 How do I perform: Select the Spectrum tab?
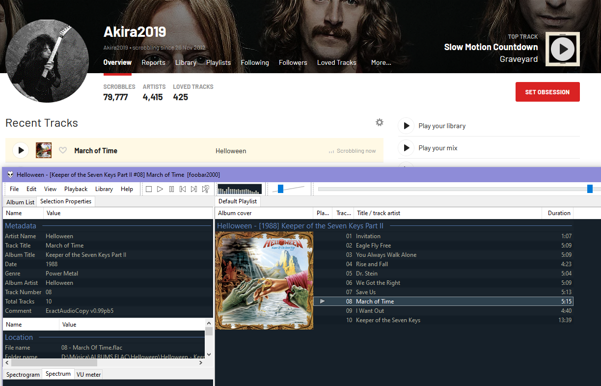click(58, 374)
